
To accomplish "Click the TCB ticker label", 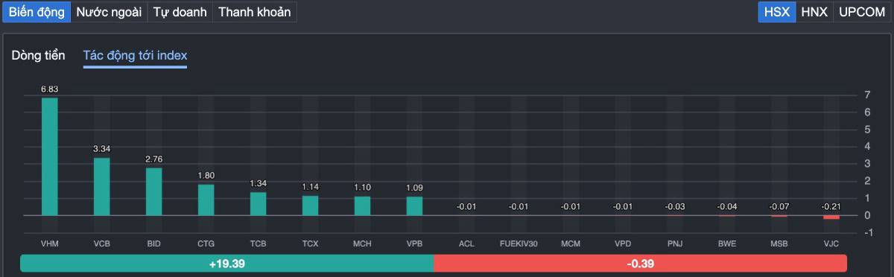I will click(x=258, y=243).
